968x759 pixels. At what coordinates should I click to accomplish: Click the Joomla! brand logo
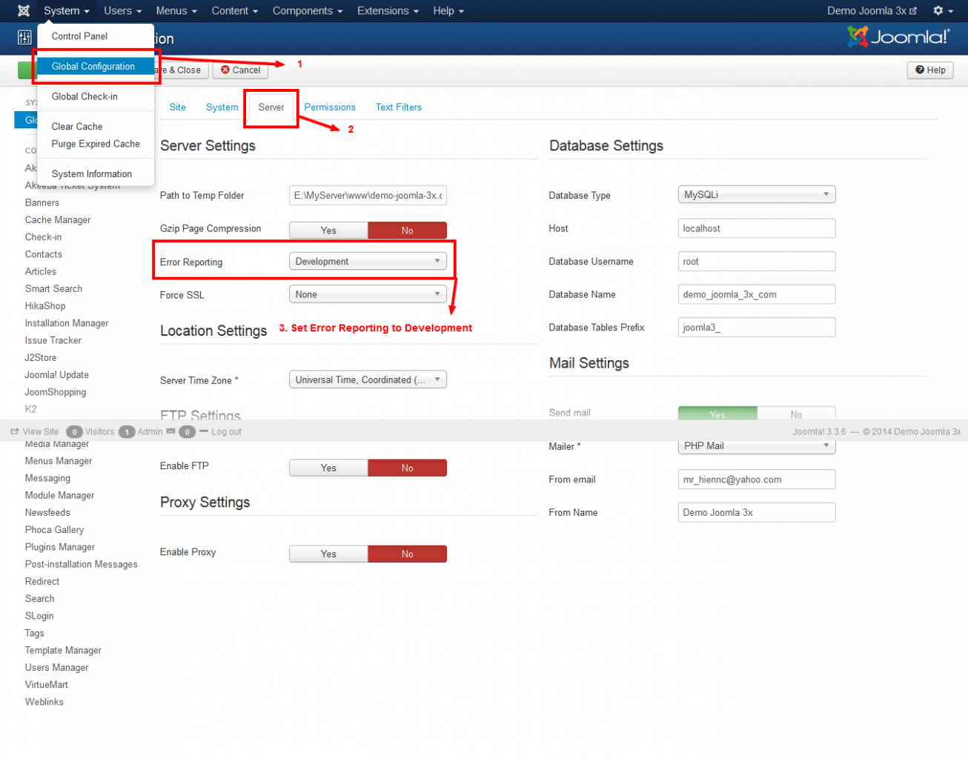(x=898, y=37)
